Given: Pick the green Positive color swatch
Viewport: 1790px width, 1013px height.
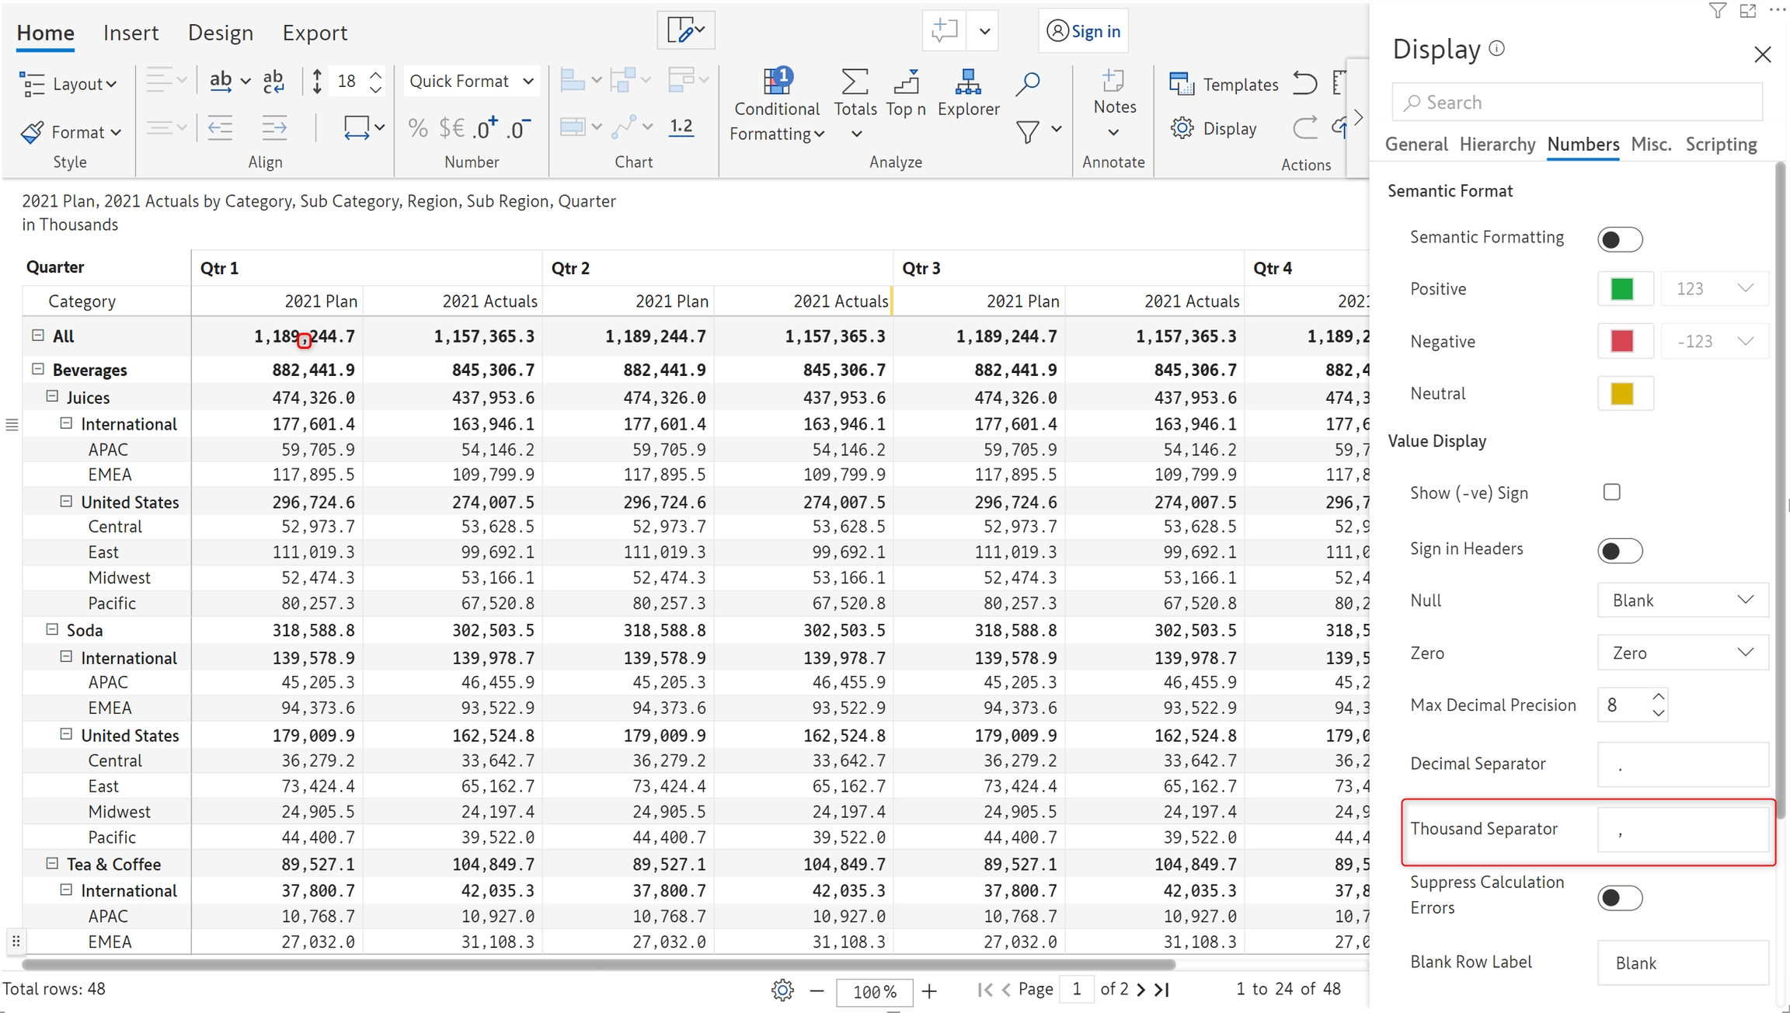Looking at the screenshot, I should [1622, 289].
